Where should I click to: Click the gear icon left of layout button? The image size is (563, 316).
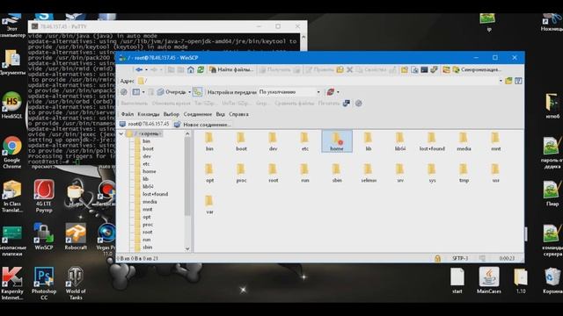pyautogui.click(x=124, y=92)
